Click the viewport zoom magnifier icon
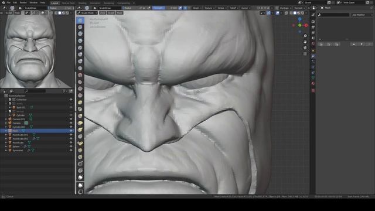Image resolution: width=375 pixels, height=211 pixels. 305,36
